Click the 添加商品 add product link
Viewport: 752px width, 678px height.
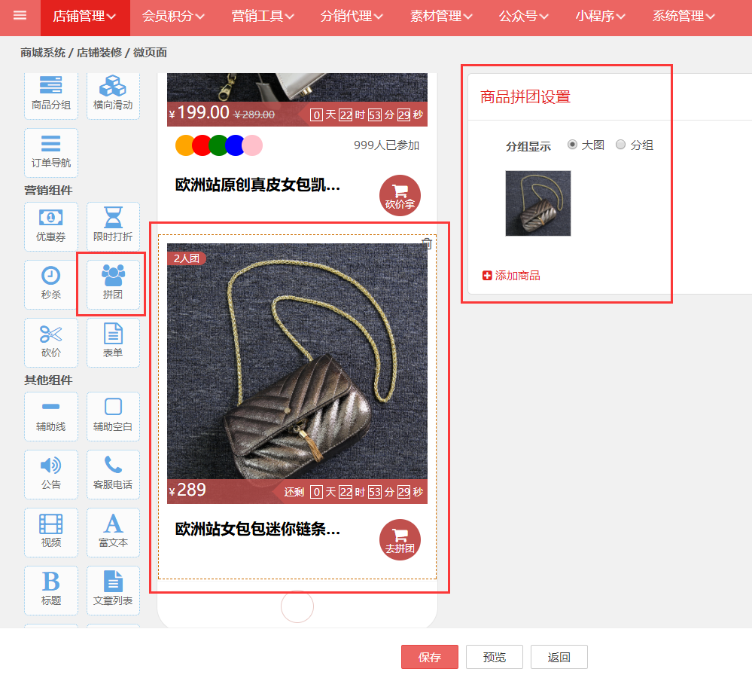pos(512,276)
